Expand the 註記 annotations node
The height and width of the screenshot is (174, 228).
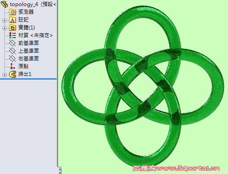click(4, 20)
